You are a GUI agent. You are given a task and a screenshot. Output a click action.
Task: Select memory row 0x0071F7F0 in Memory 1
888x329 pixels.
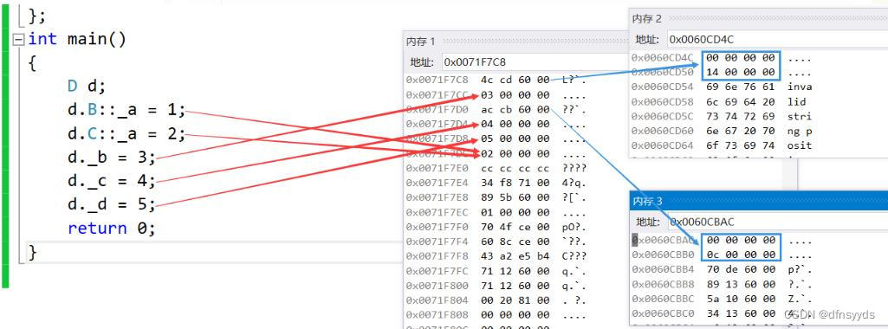(496, 227)
